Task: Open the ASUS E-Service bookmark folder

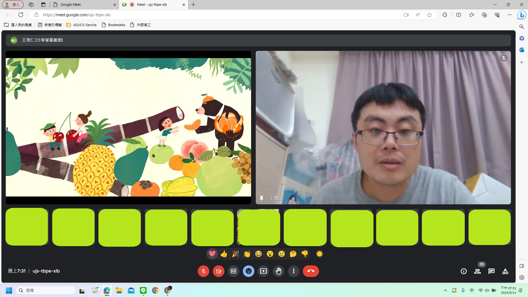Action: click(x=81, y=25)
